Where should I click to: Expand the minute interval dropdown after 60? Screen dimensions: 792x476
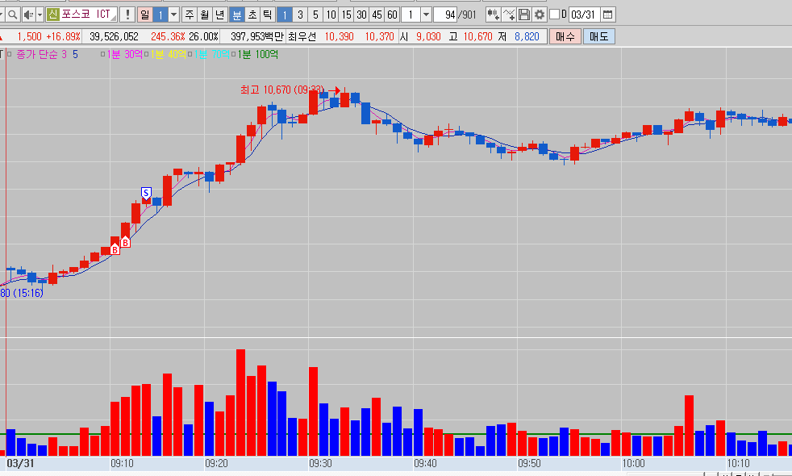pos(425,15)
